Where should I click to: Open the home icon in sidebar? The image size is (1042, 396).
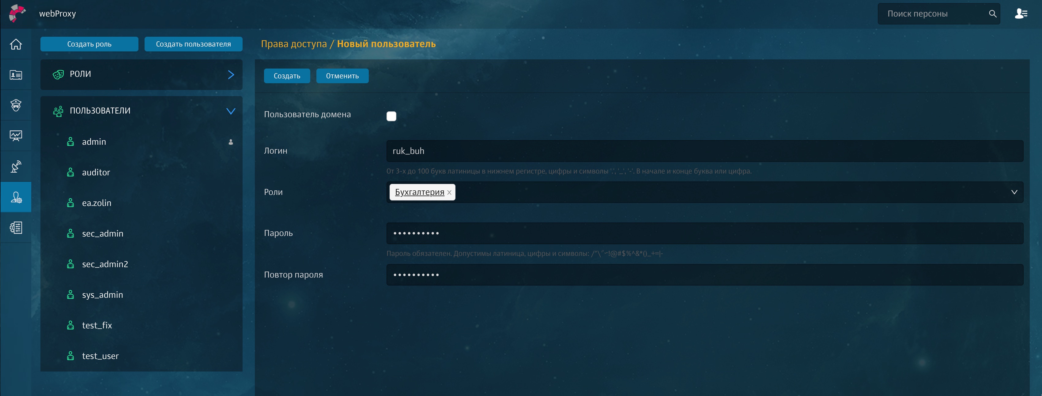click(16, 44)
